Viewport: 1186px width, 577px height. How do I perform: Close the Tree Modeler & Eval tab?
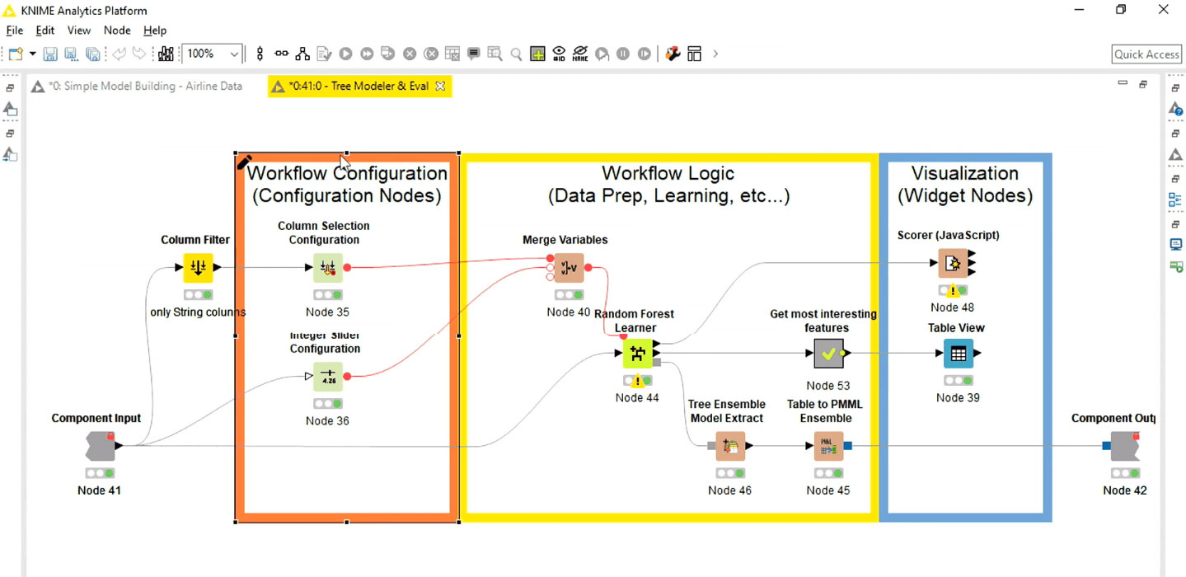[440, 86]
